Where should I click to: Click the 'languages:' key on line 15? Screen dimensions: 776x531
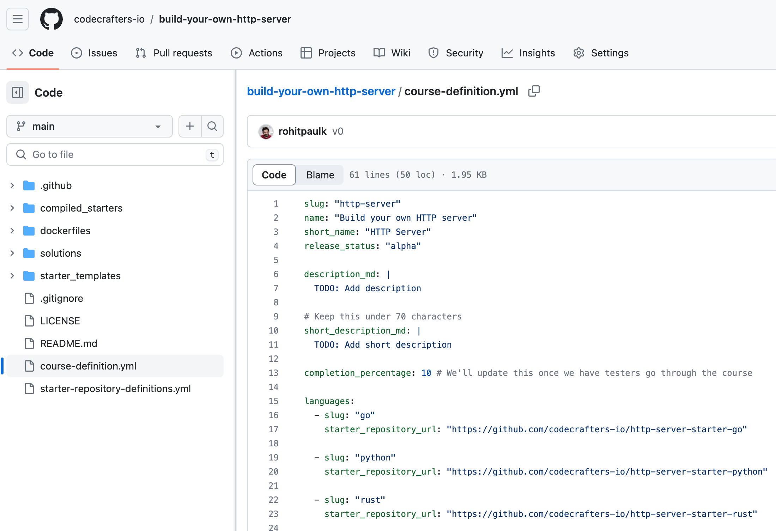[329, 401]
